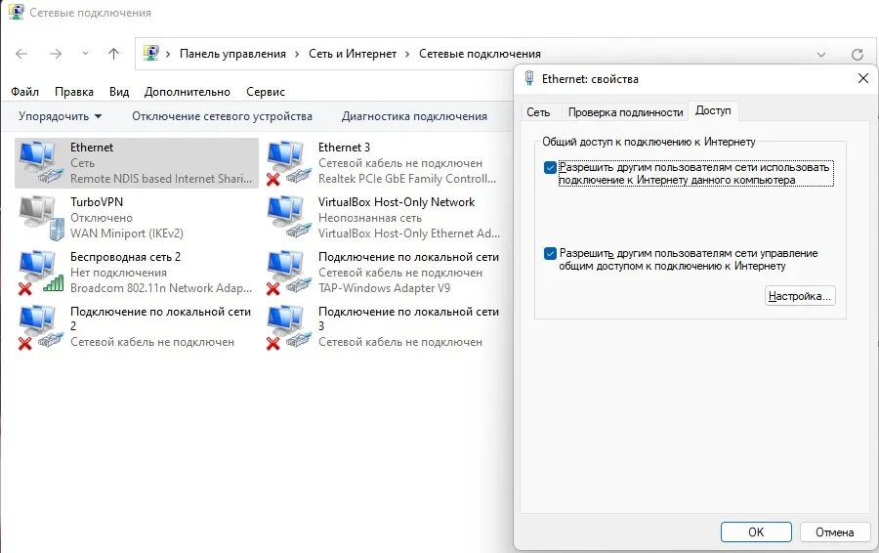This screenshot has width=879, height=553.
Task: Select the TurboVPN connection icon
Action: [41, 217]
